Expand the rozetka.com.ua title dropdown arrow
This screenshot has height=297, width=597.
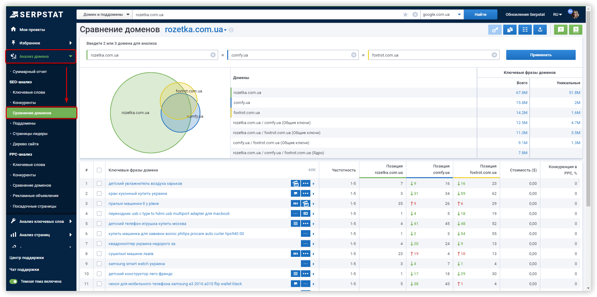(225, 30)
